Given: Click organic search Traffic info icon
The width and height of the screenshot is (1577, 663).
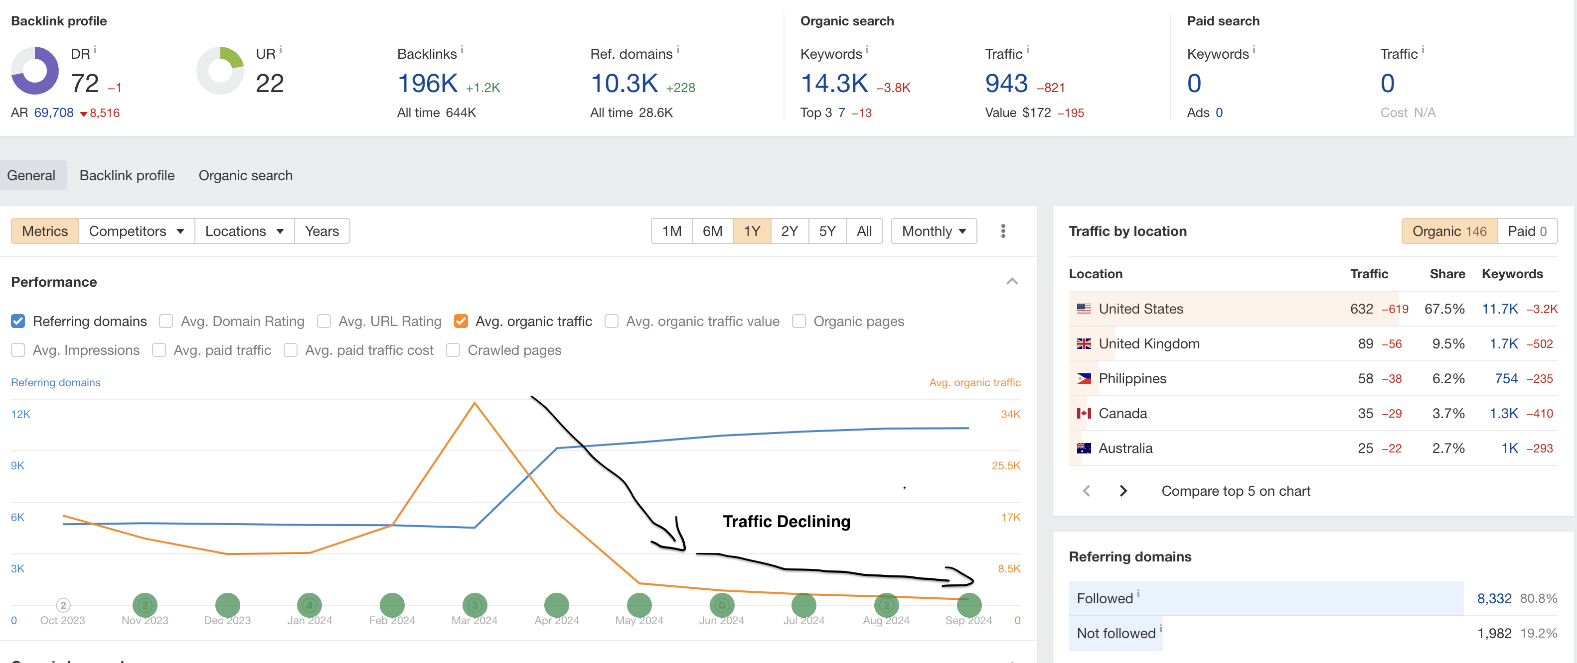Looking at the screenshot, I should tap(1027, 49).
